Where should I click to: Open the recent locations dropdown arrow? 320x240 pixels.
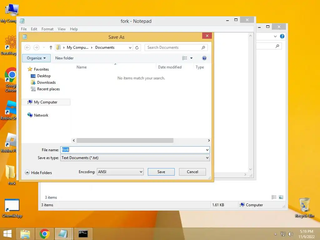pyautogui.click(x=44, y=47)
